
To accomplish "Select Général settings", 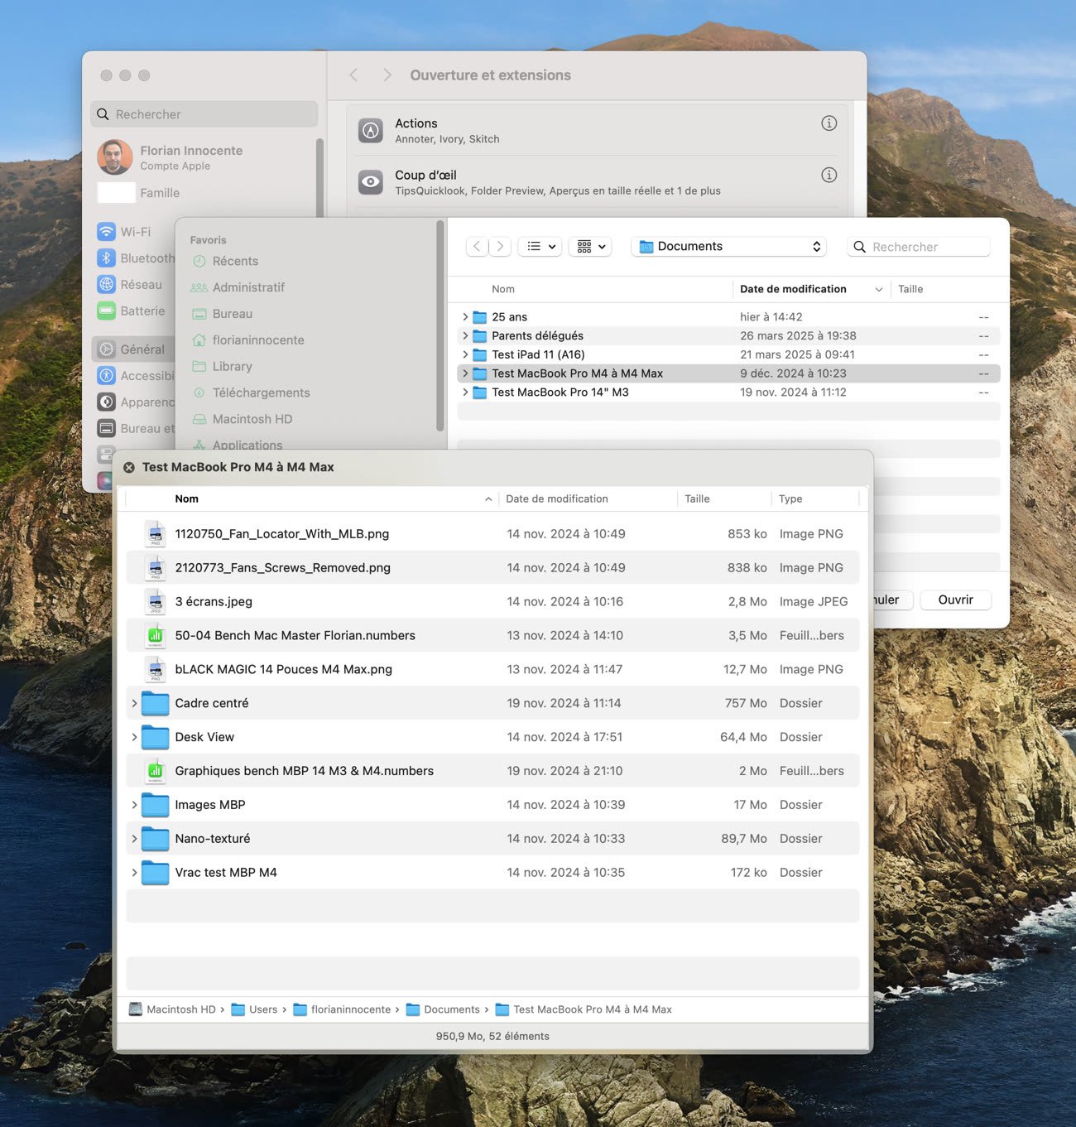I will pos(134,349).
